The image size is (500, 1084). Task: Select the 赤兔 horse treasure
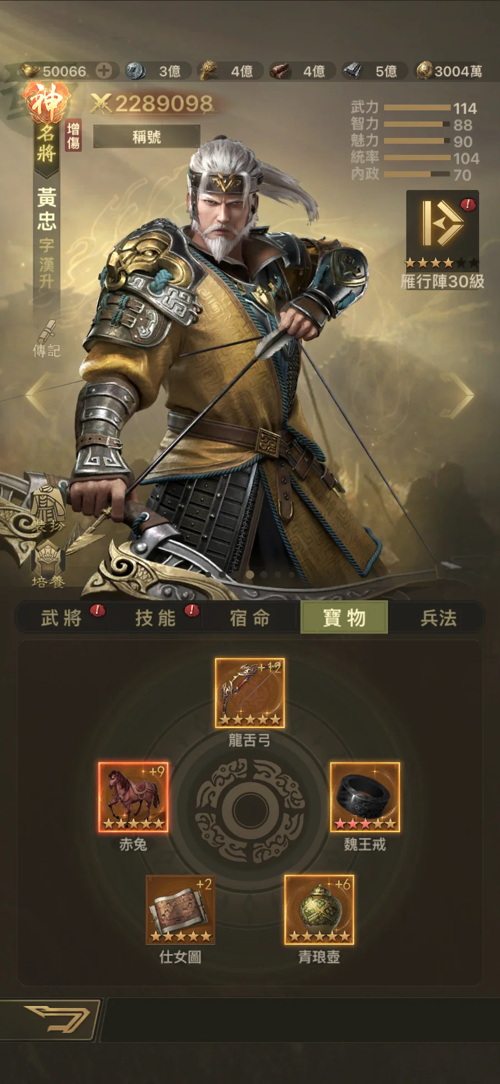click(x=133, y=797)
